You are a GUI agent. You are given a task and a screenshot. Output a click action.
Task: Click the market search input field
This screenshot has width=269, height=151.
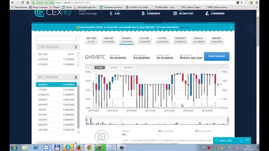point(58,38)
